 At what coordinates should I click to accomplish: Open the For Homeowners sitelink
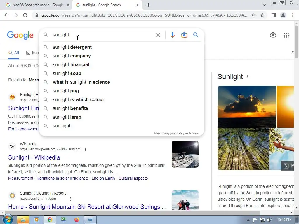(23, 129)
